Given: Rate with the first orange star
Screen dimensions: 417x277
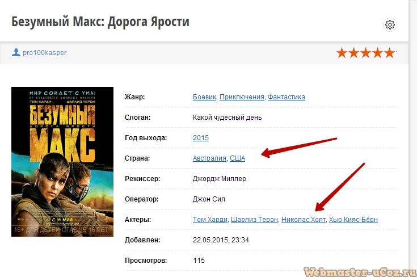Looking at the screenshot, I should [342, 53].
